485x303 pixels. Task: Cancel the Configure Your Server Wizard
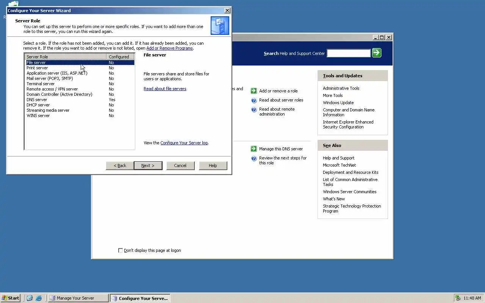(x=180, y=166)
